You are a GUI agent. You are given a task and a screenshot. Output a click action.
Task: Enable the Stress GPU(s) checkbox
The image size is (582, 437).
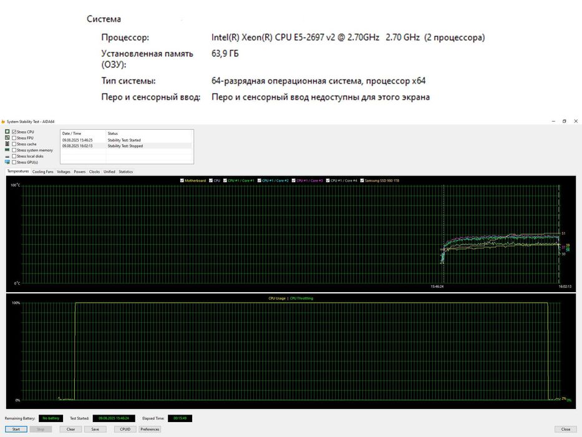[x=14, y=162]
